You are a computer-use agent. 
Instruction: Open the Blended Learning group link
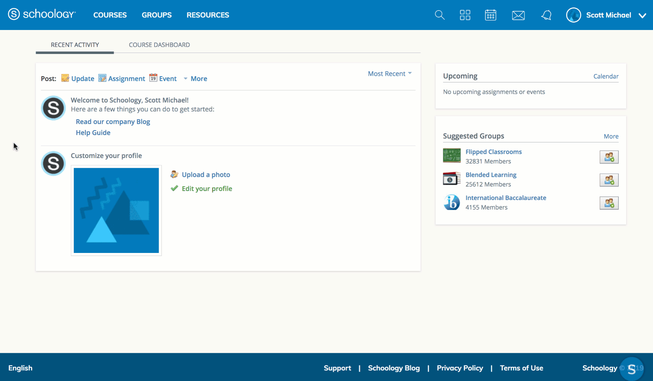[491, 175]
